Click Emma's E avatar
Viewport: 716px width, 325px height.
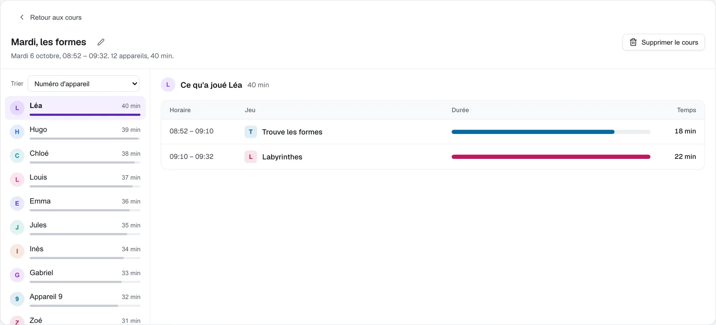[x=17, y=203]
